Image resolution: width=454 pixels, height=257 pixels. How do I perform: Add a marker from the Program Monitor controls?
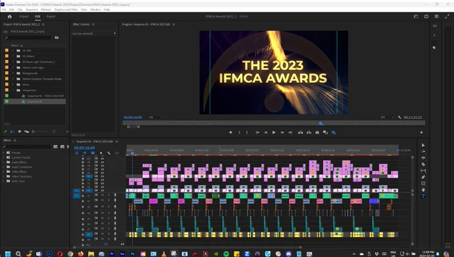click(x=230, y=133)
